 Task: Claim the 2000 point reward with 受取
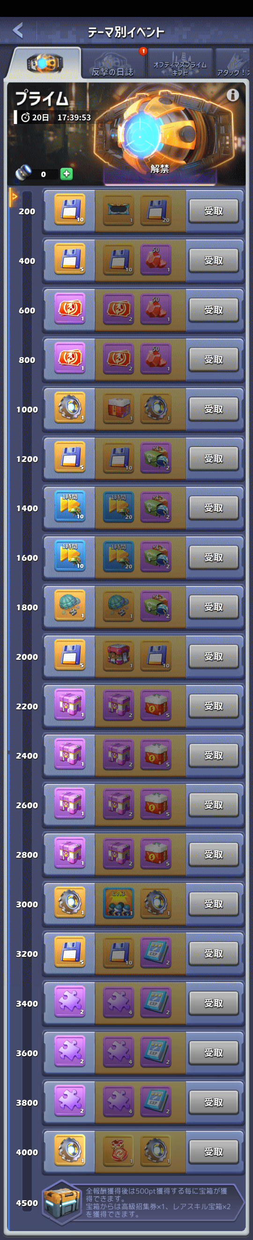pos(213,656)
